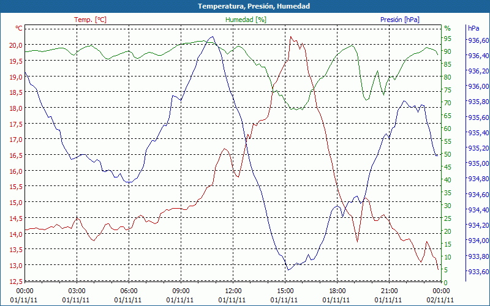Click the '09:00' time axis label
This screenshot has height=306, width=490.
181,291
